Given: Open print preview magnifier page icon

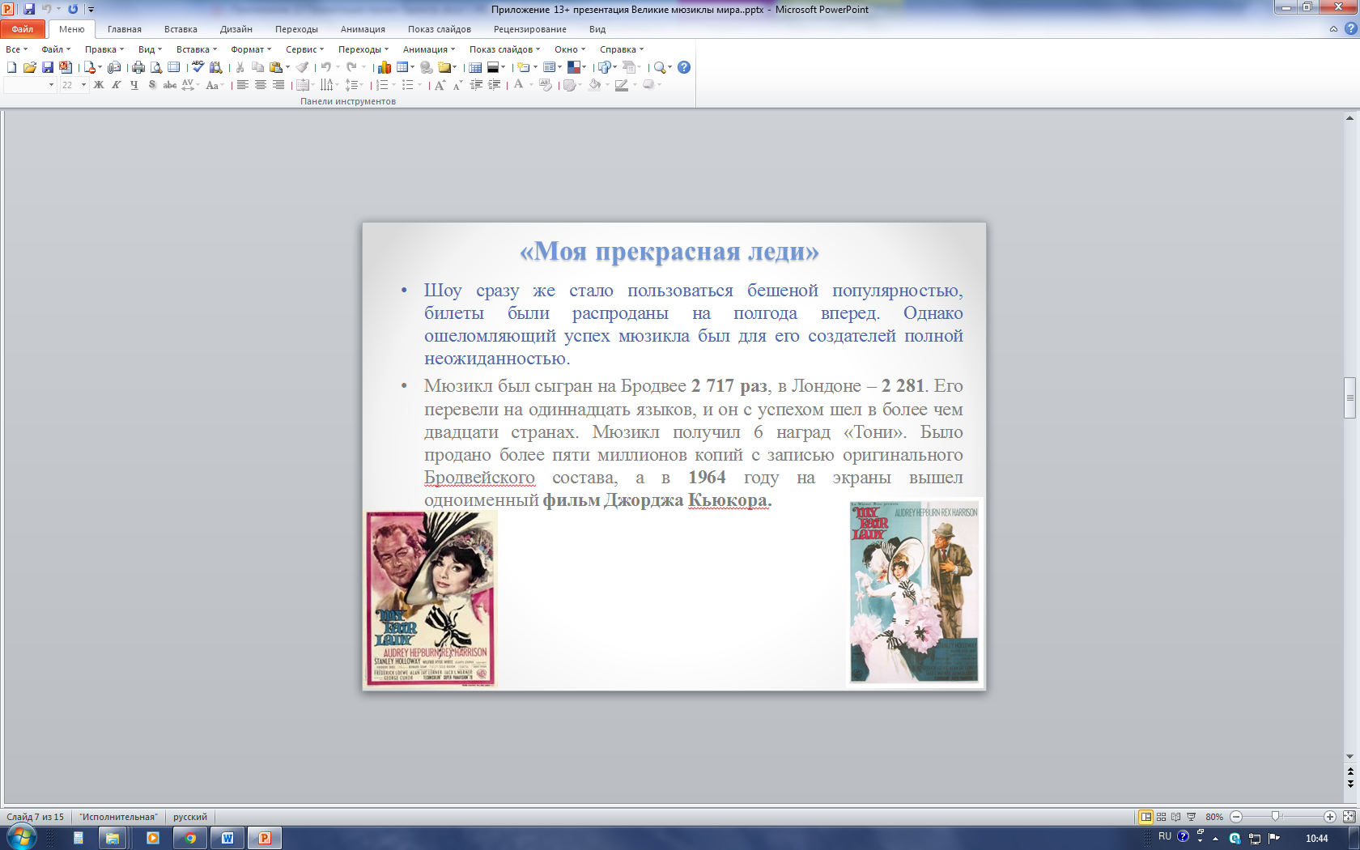Looking at the screenshot, I should [156, 67].
